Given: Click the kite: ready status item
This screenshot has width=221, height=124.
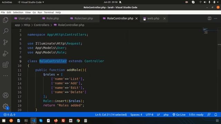Looking at the screenshot, I should tap(196, 115).
